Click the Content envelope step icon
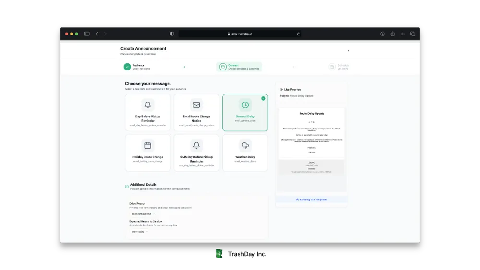This screenshot has height=270, width=480. [223, 67]
